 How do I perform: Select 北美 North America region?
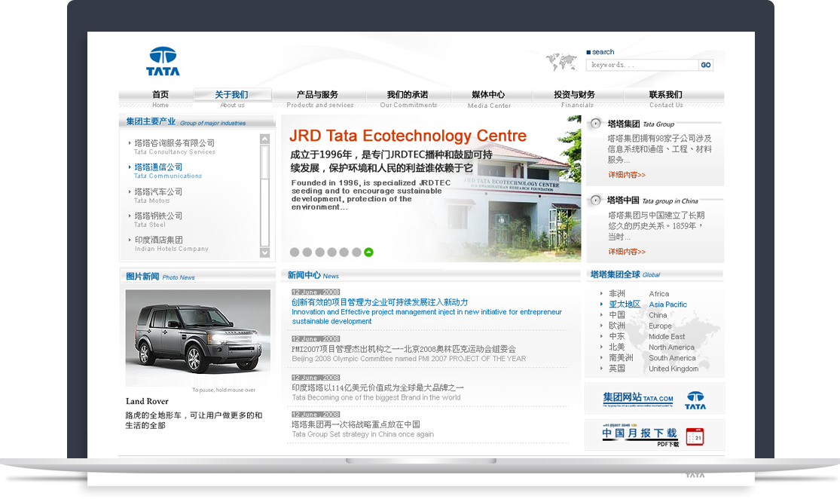click(652, 347)
